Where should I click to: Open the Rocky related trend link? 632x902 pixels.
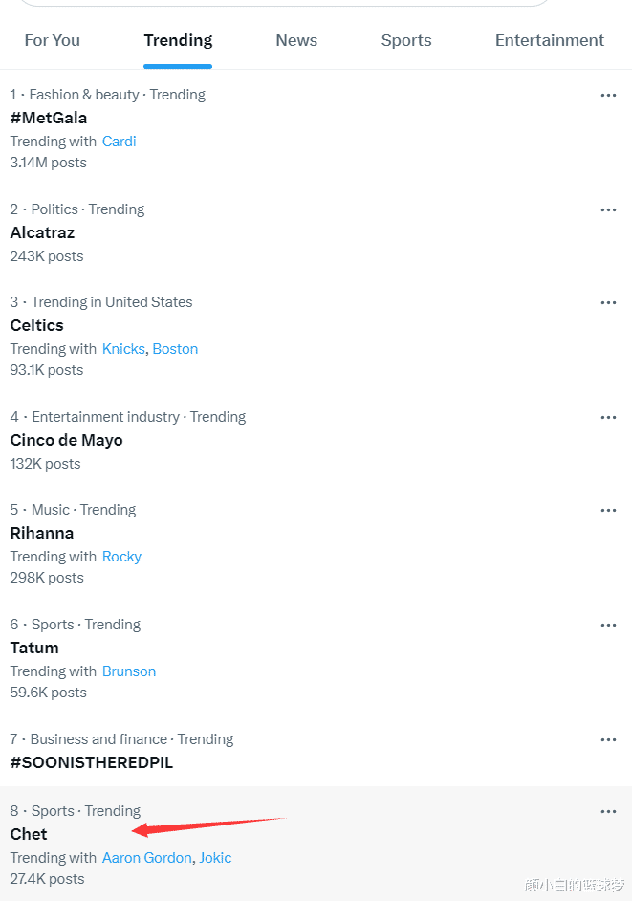click(121, 557)
